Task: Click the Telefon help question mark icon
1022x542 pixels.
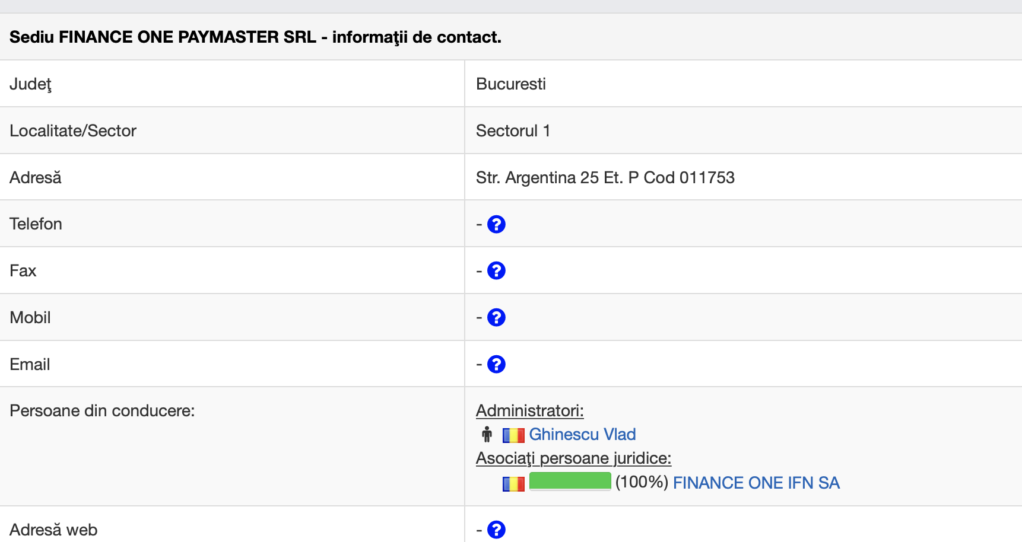Action: click(x=496, y=224)
